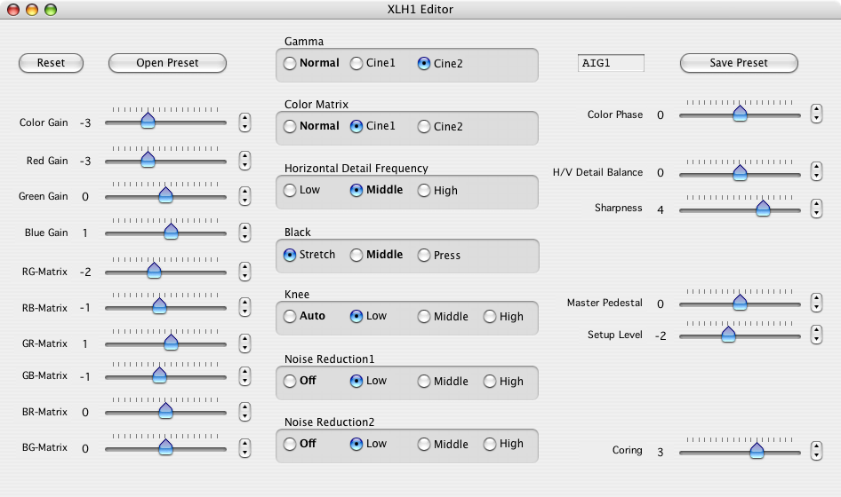The width and height of the screenshot is (841, 497).
Task: Click the BG-Matrix stepper
Action: (244, 448)
